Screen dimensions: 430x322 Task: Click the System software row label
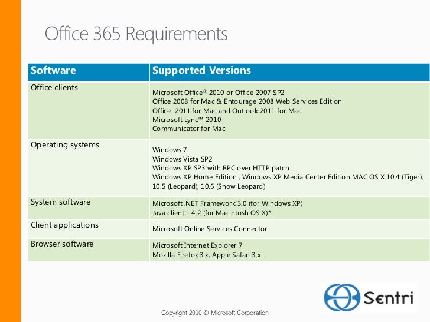click(x=61, y=202)
